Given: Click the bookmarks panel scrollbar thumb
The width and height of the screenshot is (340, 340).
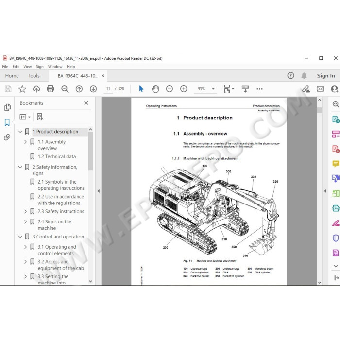Looking at the screenshot, I should [91, 152].
